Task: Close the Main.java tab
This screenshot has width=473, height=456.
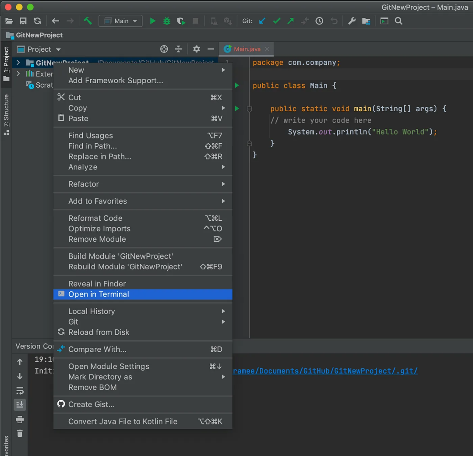Action: 267,49
